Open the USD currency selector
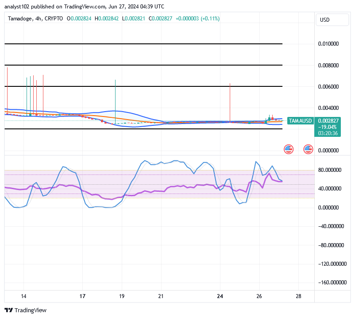 coord(332,20)
